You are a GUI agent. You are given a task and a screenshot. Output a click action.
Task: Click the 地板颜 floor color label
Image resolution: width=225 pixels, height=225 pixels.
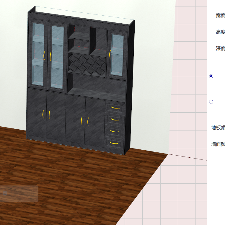218,128
